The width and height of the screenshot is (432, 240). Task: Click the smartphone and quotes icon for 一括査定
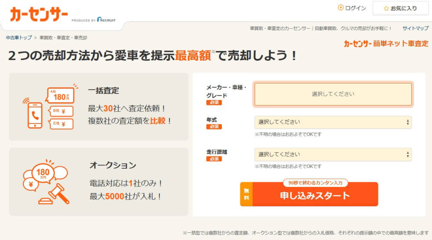51,107
